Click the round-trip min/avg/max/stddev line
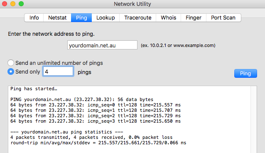This screenshot has height=153, width=265. pyautogui.click(x=98, y=143)
